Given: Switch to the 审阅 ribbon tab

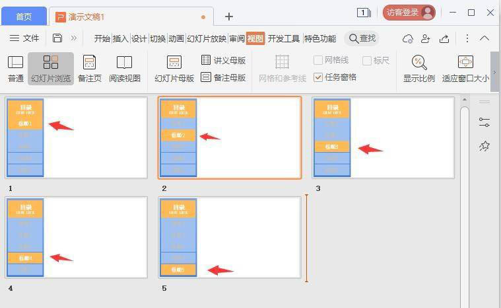Looking at the screenshot, I should coord(237,39).
